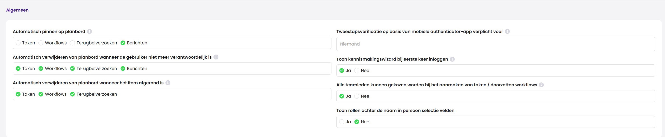
Task: Click info icon next to Automatisch pinnen op planbord
Action: [89, 32]
